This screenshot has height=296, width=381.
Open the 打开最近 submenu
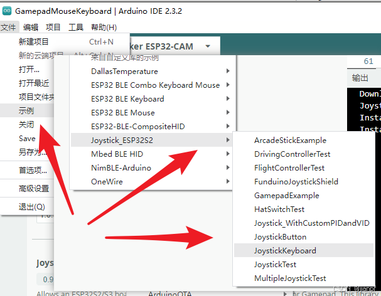[27, 83]
